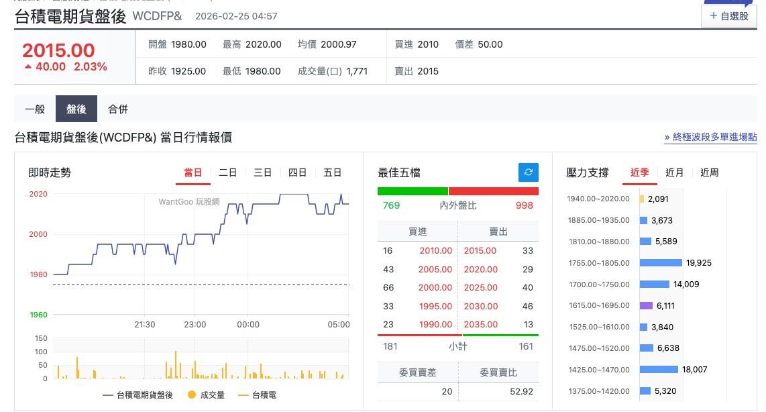This screenshot has height=412, width=766.
Task: Open 終極波段多單進場點 link
Action: [710, 137]
